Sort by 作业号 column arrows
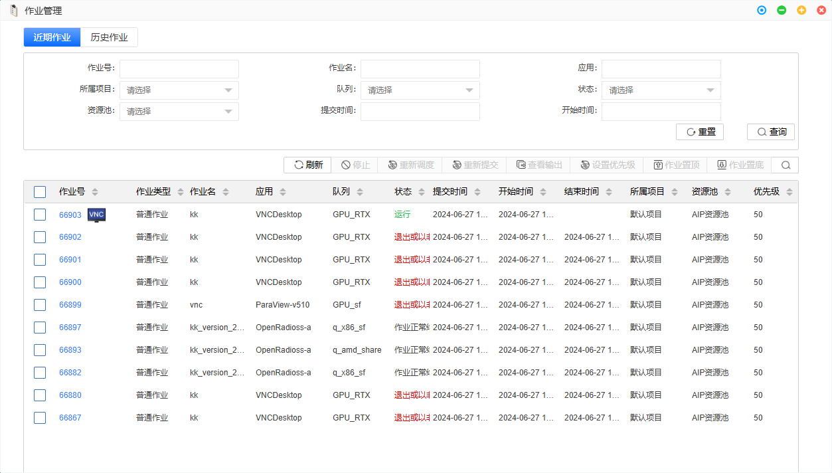Viewport: 832px width, 473px height. click(x=95, y=192)
